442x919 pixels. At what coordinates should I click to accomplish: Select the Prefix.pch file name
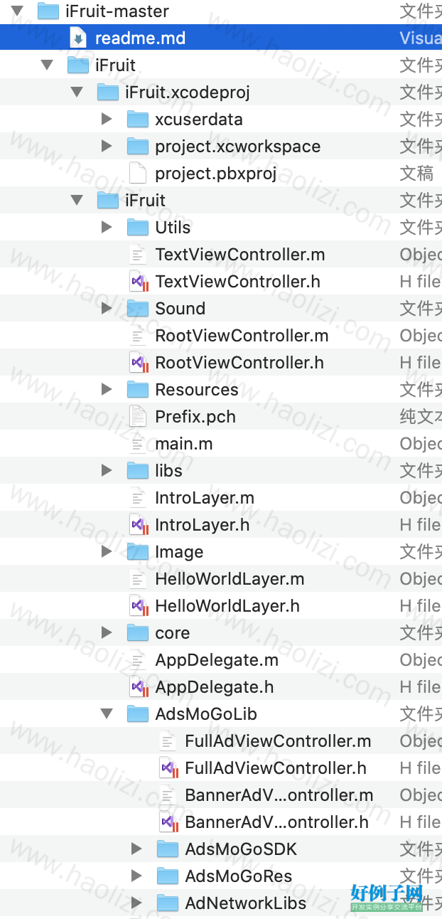(195, 417)
